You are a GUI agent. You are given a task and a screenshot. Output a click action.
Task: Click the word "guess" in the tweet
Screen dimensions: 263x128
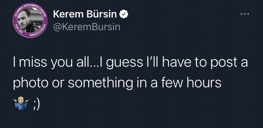click(x=121, y=65)
